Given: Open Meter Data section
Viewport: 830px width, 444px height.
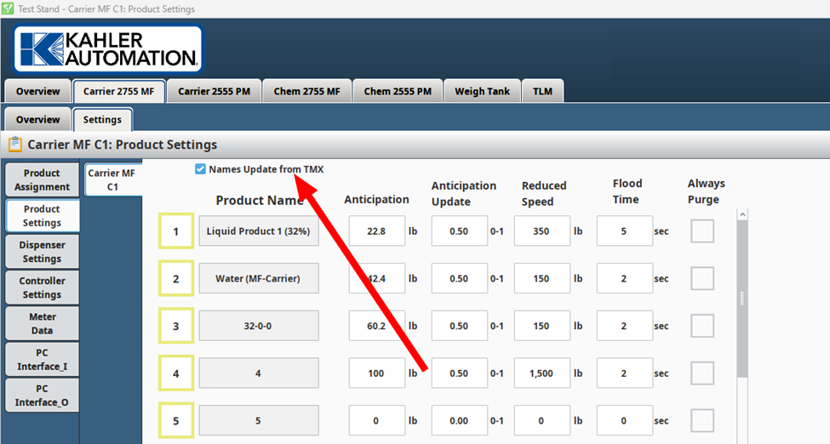Looking at the screenshot, I should (42, 323).
